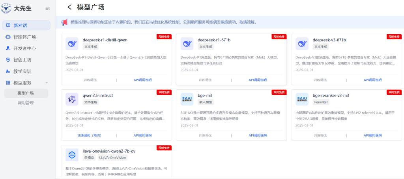The width and height of the screenshot is (404, 179).
Task: Click 限时免费 badge on deepseek-r1-distill-qwen card
Action: coord(164,37)
